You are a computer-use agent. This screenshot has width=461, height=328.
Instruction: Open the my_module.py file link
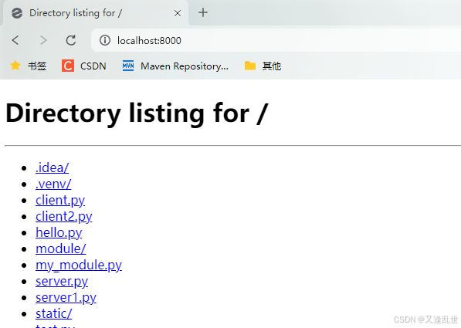(79, 265)
